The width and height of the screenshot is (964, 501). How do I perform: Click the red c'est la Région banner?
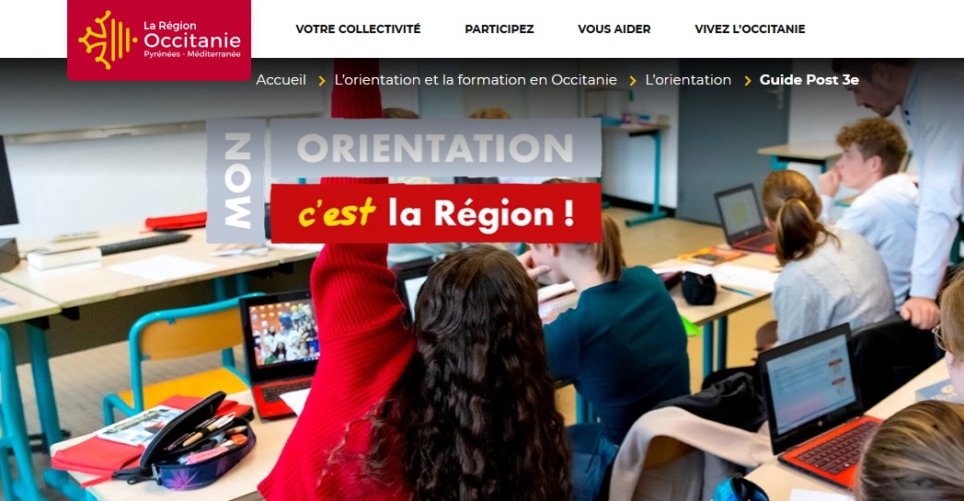point(436,212)
